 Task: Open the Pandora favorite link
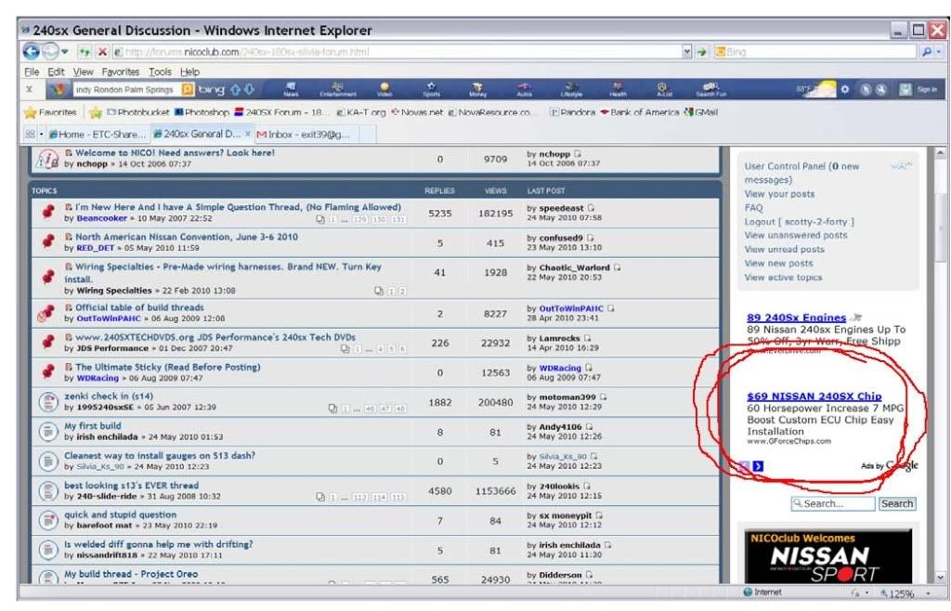tap(572, 112)
